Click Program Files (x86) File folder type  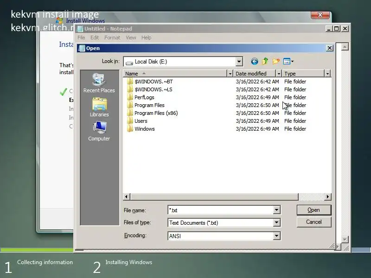[x=295, y=113]
